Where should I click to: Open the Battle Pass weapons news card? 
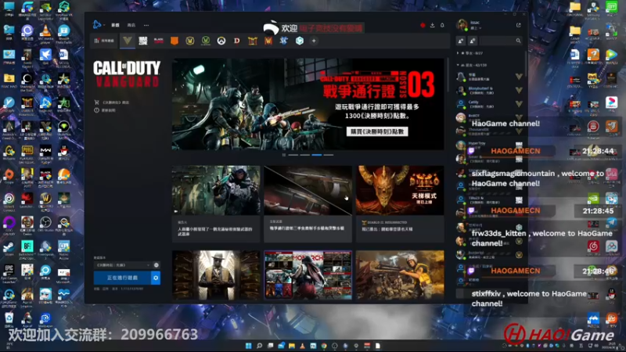click(x=308, y=204)
